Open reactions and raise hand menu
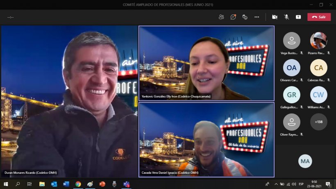 [x=245, y=17]
